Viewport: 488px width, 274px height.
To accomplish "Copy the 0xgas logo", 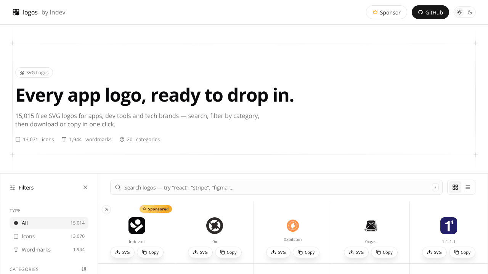I will (x=384, y=252).
